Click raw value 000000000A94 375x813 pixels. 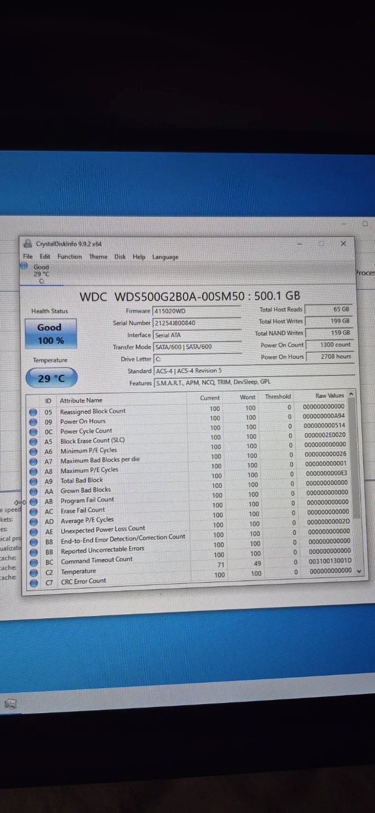point(324,416)
